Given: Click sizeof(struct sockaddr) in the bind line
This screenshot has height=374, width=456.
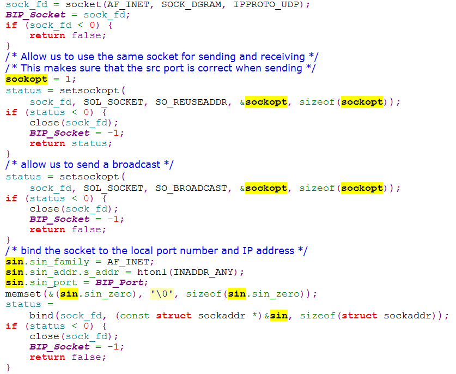Looking at the screenshot, I should [368, 316].
